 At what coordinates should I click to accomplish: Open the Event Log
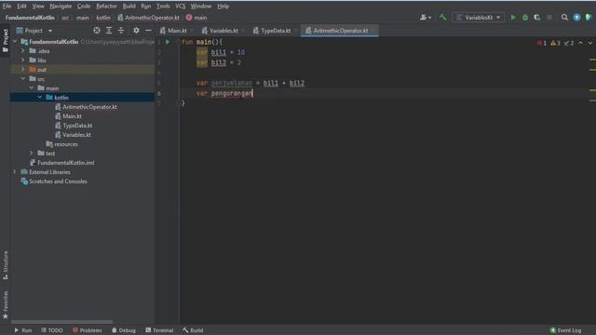point(565,330)
